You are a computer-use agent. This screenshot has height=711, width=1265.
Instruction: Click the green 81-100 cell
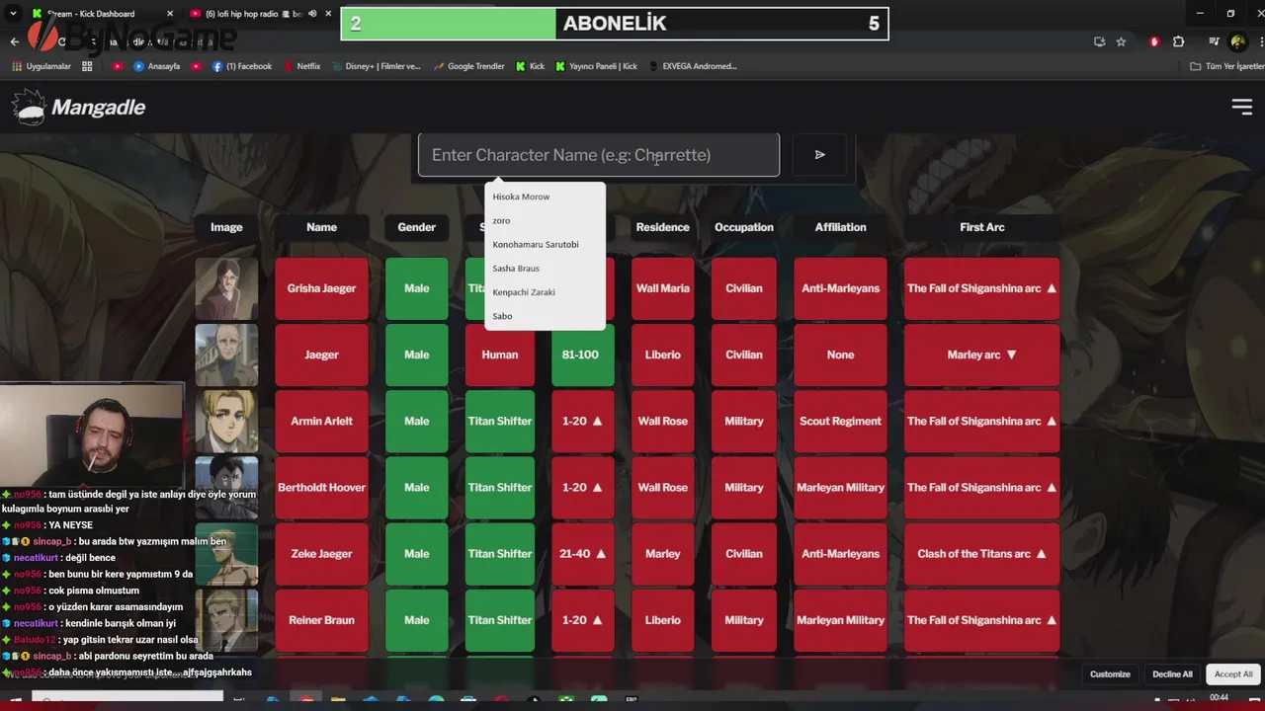(582, 355)
